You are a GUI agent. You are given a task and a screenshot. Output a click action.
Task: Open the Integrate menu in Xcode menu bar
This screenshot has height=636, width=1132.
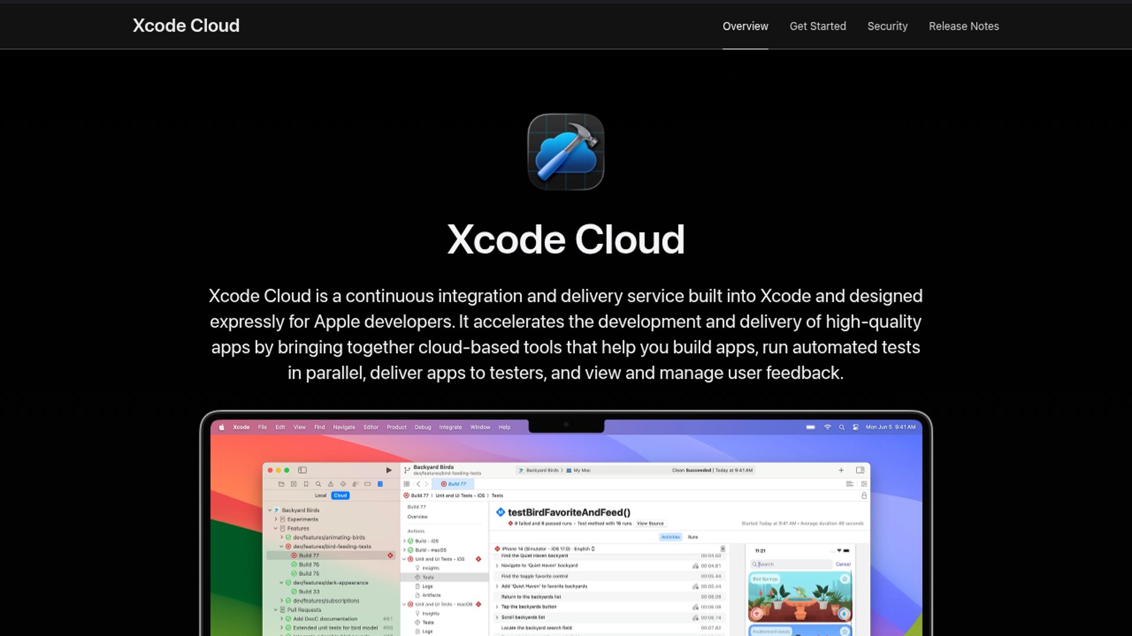(x=450, y=428)
